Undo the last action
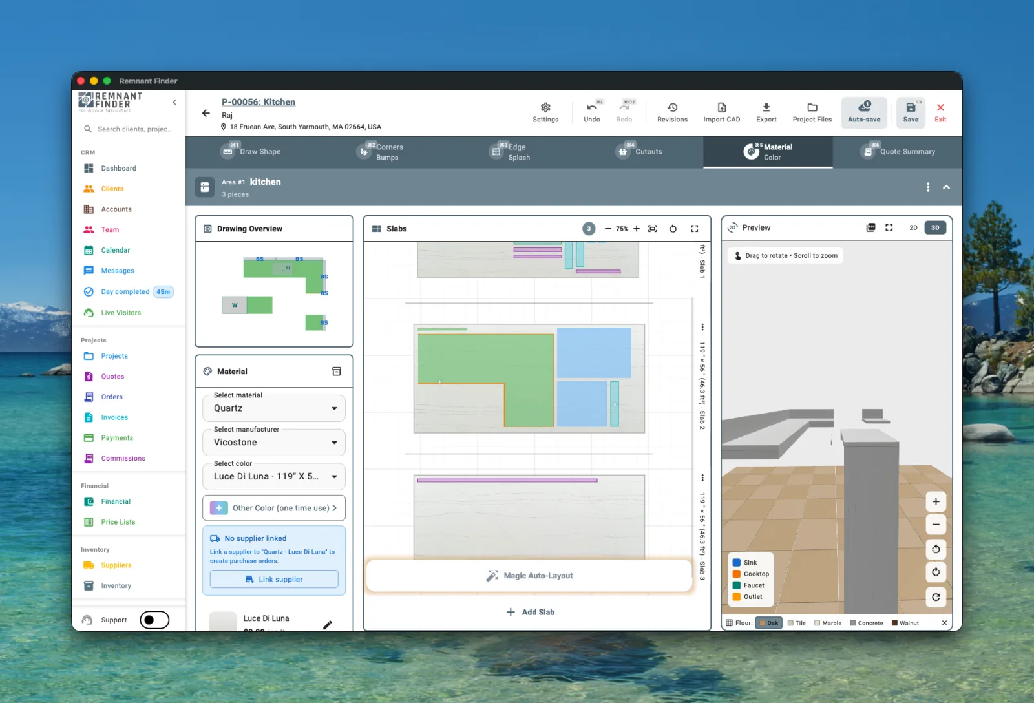This screenshot has width=1034, height=703. pos(592,112)
